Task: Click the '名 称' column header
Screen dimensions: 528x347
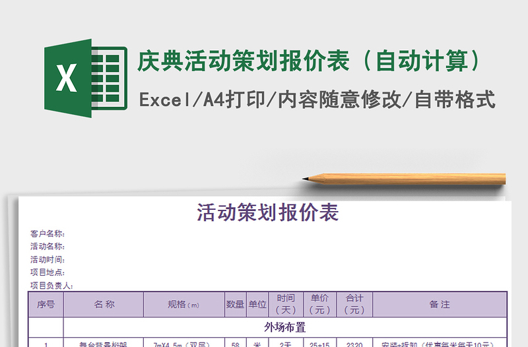Action: tap(104, 305)
